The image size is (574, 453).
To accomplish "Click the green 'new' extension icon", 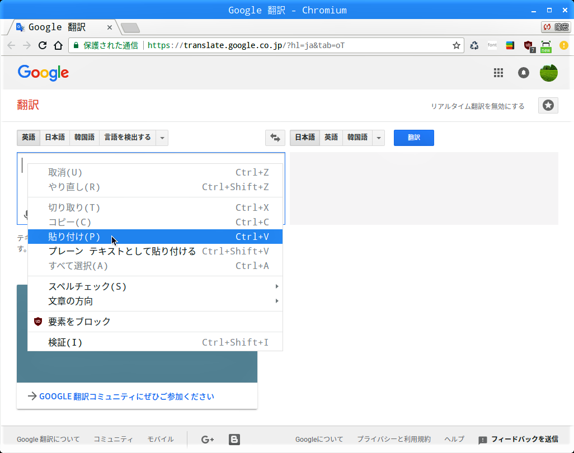I will [546, 46].
